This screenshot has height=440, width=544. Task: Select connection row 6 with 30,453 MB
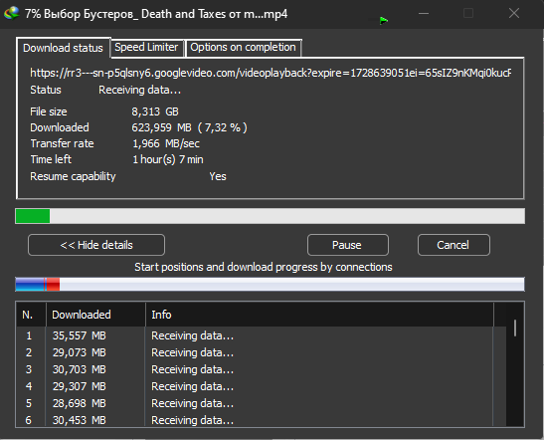255,419
